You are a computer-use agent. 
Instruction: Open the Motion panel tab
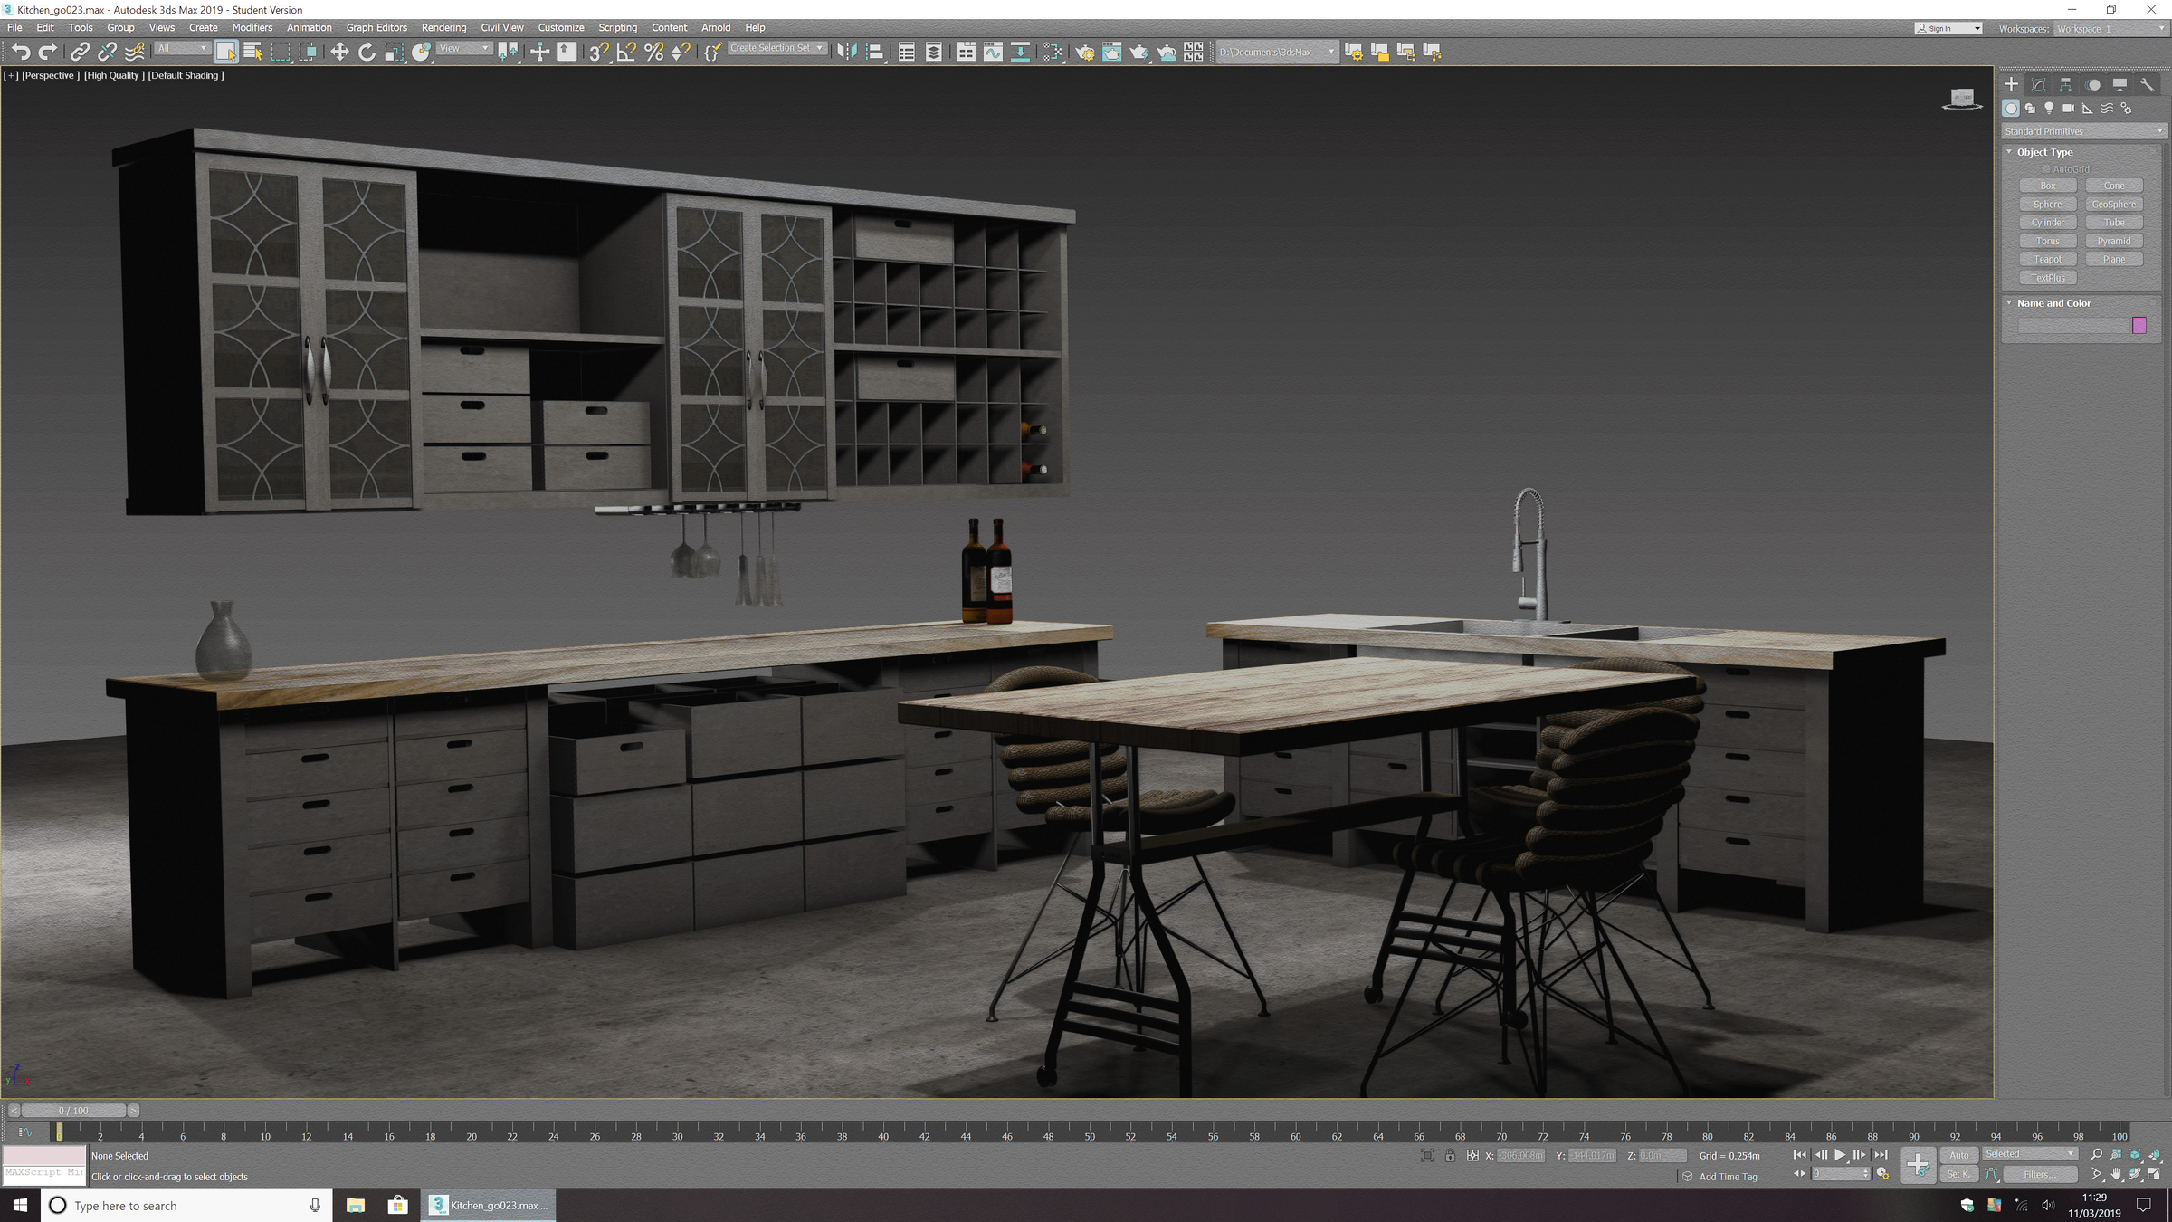pos(2092,84)
